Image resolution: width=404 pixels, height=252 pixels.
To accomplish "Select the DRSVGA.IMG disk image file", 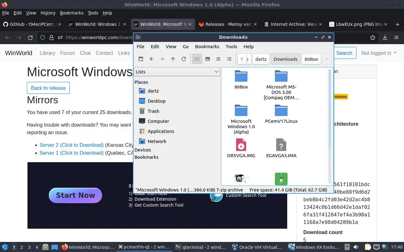I will coord(241,148).
